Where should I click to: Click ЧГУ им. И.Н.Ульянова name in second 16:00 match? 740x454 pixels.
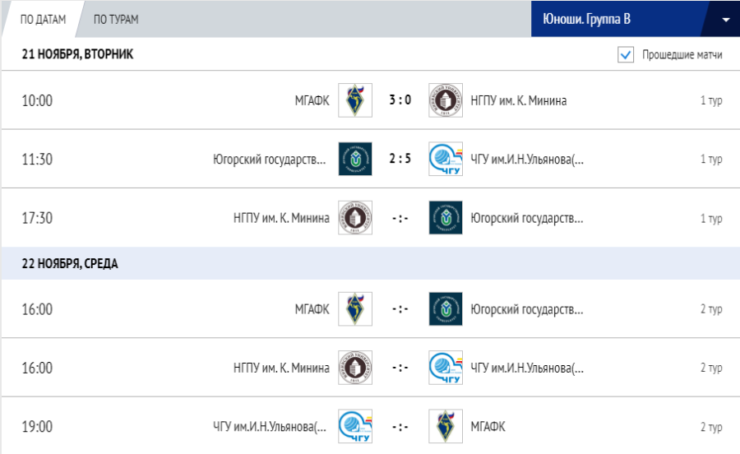(x=527, y=368)
